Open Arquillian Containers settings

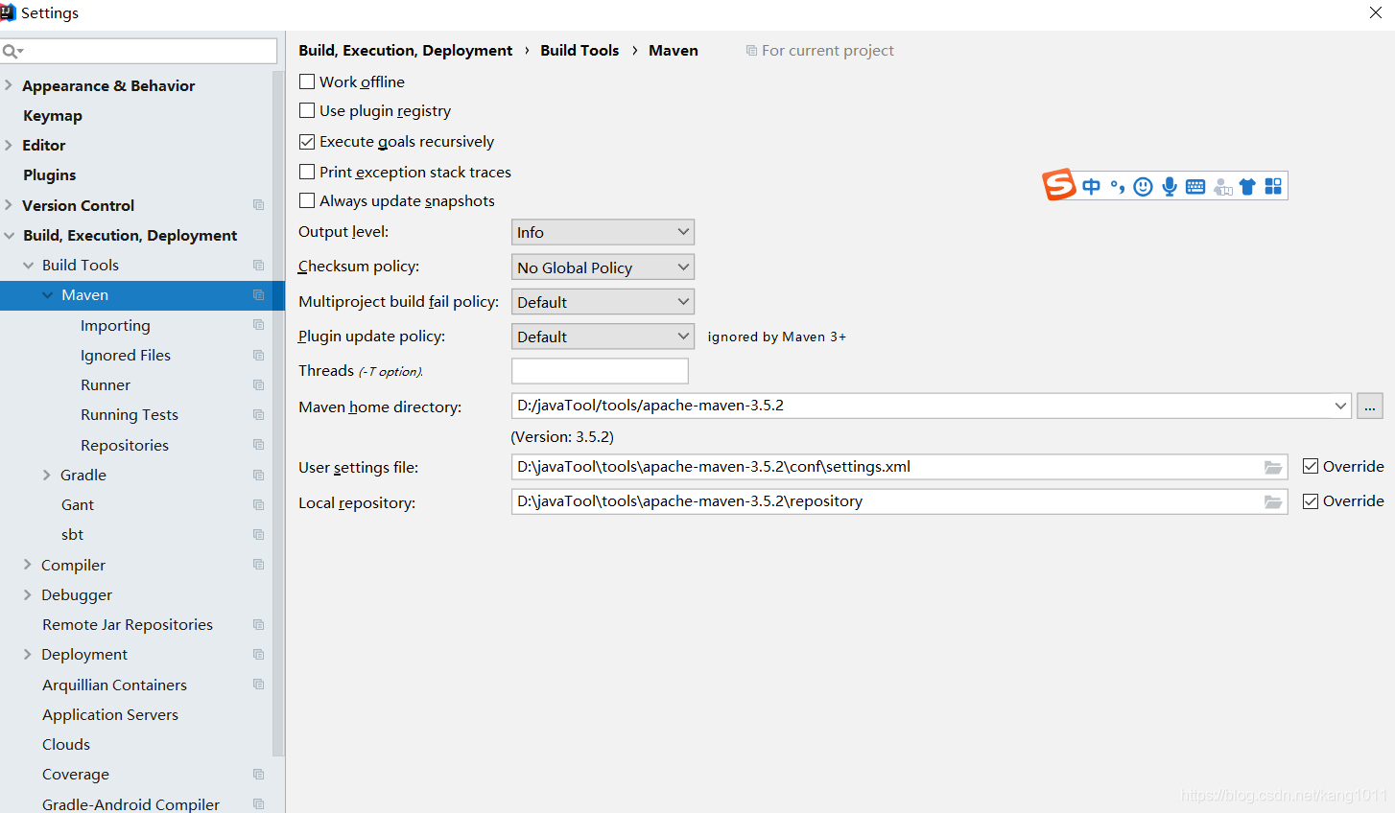114,685
